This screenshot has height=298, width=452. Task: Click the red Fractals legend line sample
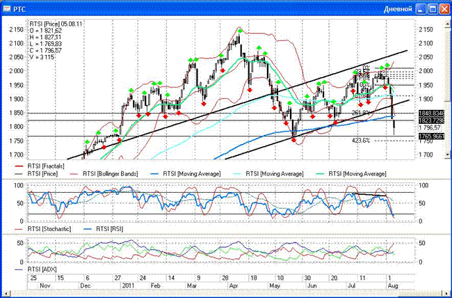click(19, 166)
